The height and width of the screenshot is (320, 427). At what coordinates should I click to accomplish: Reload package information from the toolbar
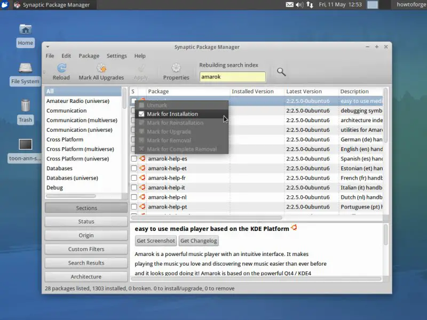coord(61,72)
